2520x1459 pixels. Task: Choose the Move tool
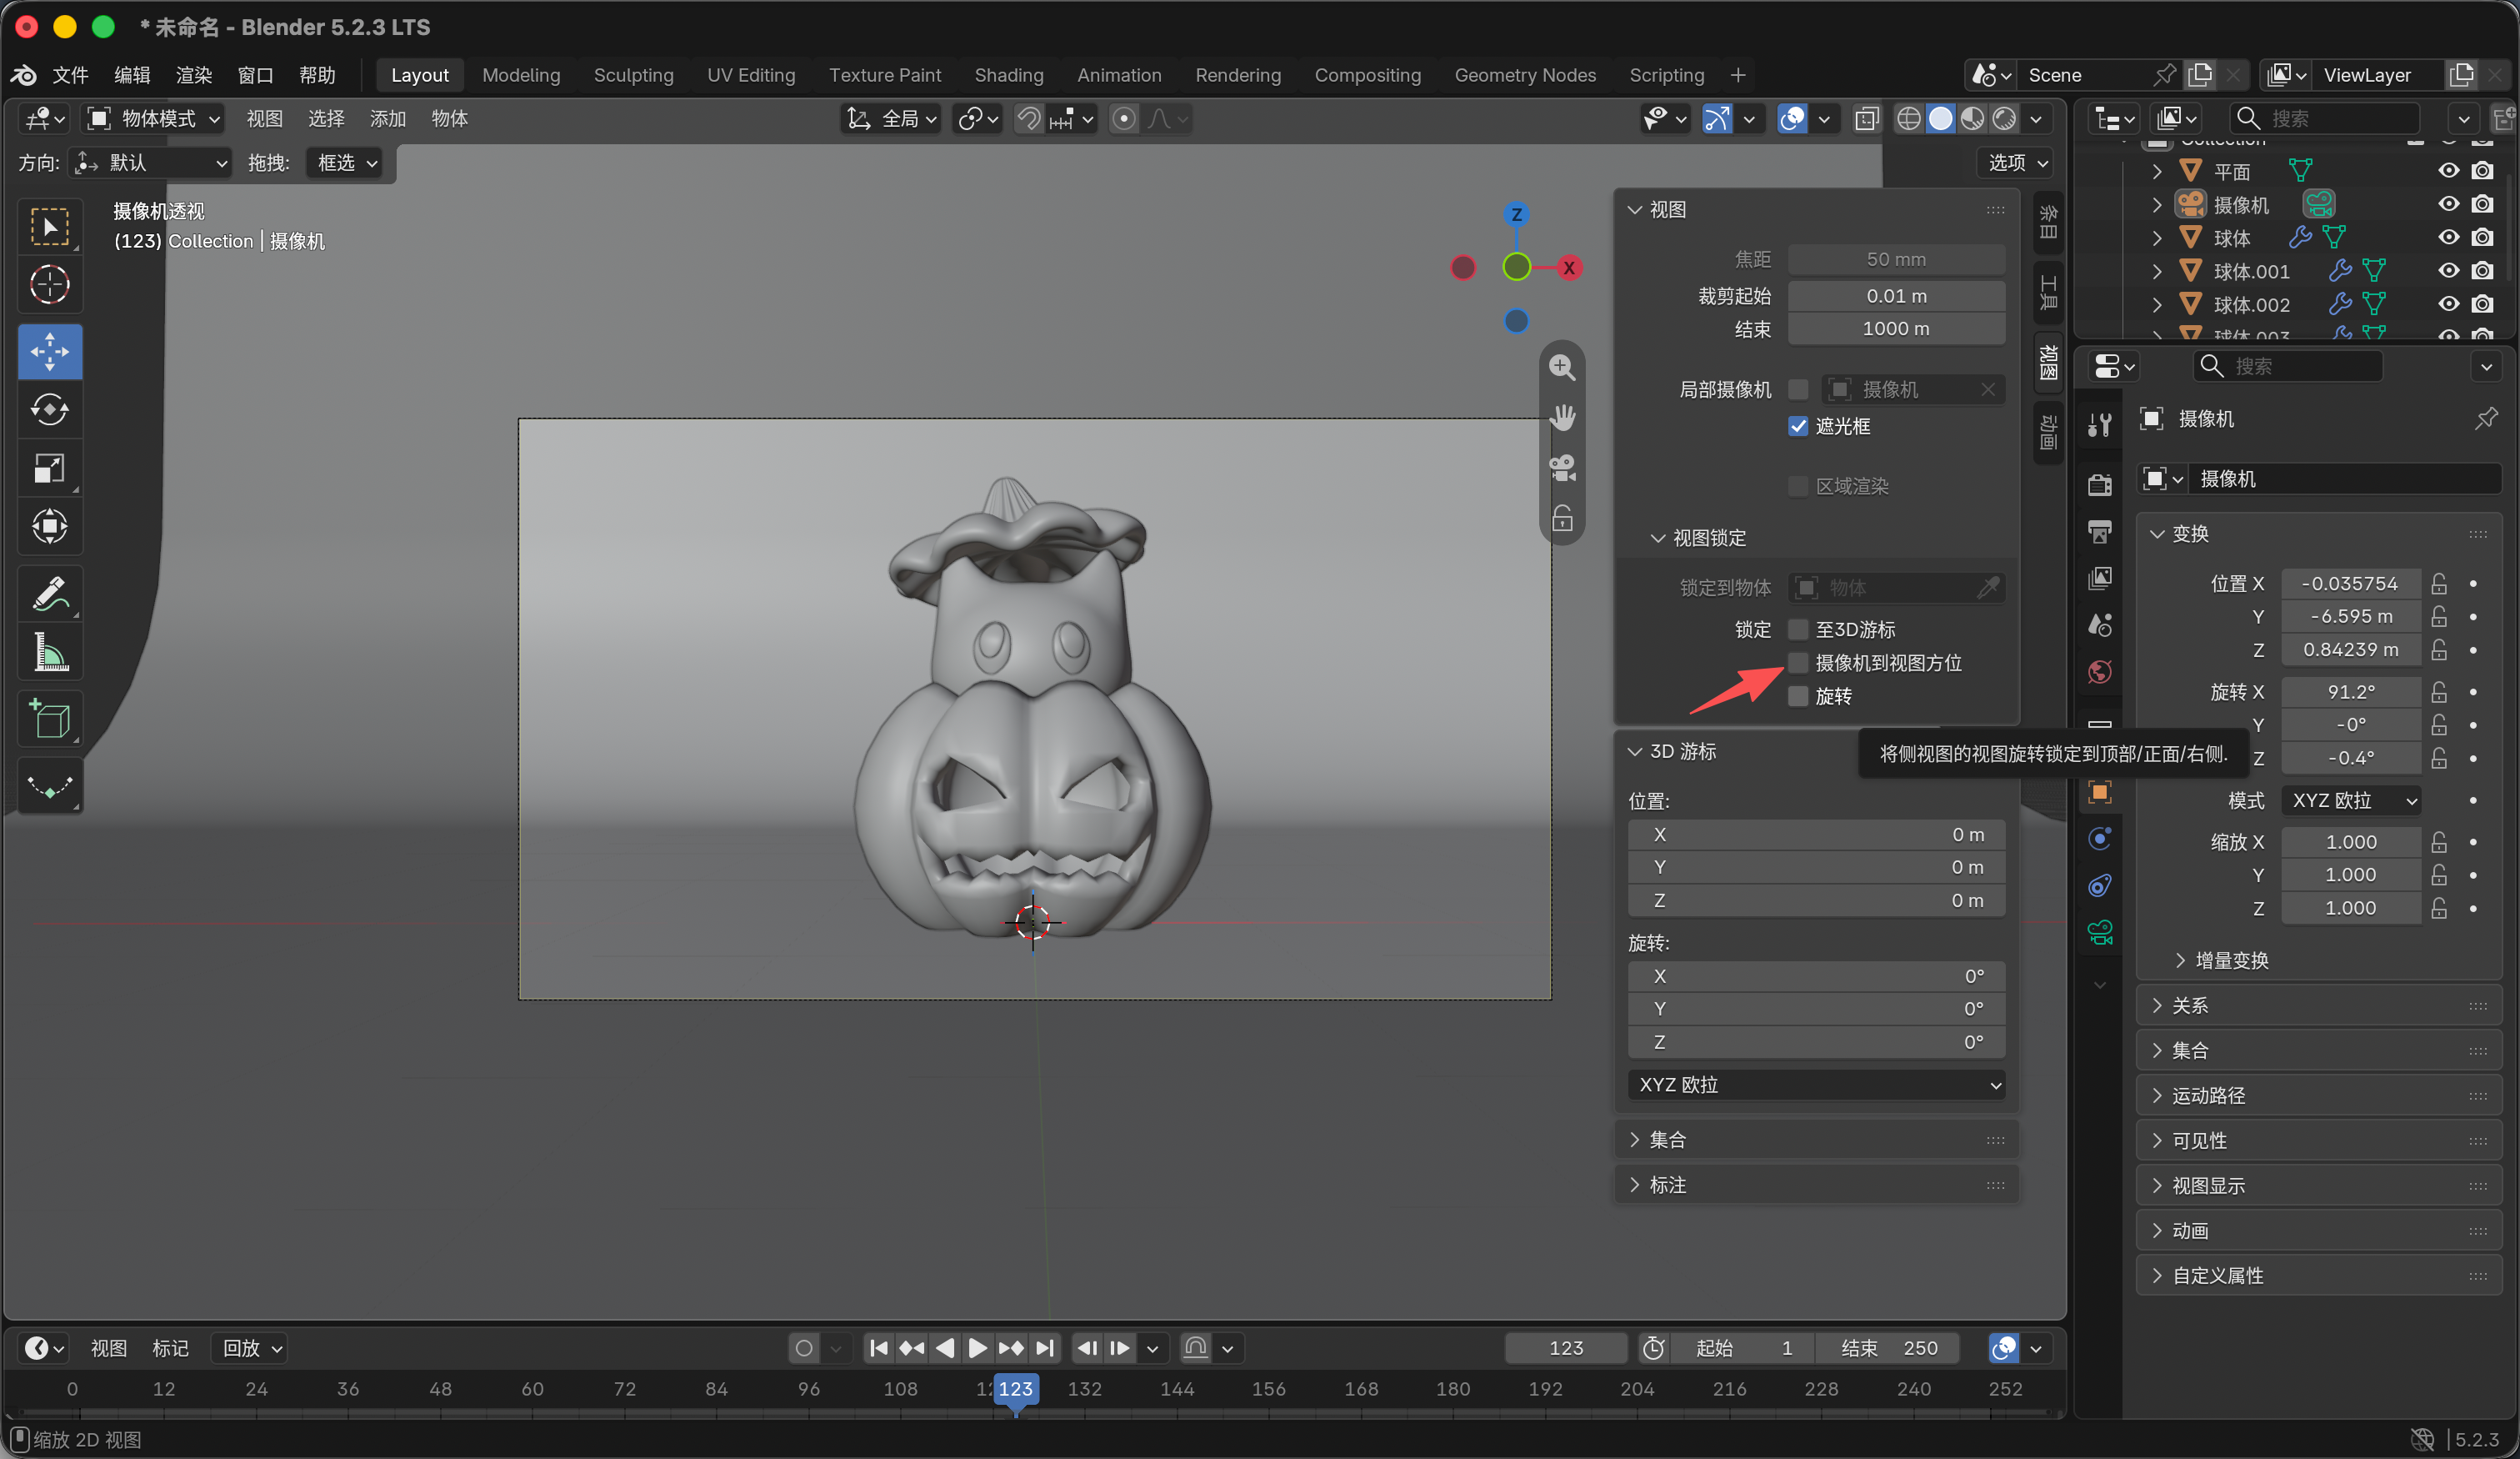click(x=49, y=351)
